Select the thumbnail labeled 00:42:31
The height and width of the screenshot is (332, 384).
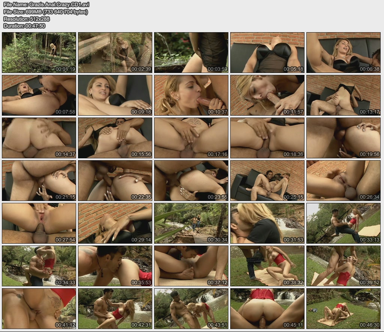pos(115,308)
